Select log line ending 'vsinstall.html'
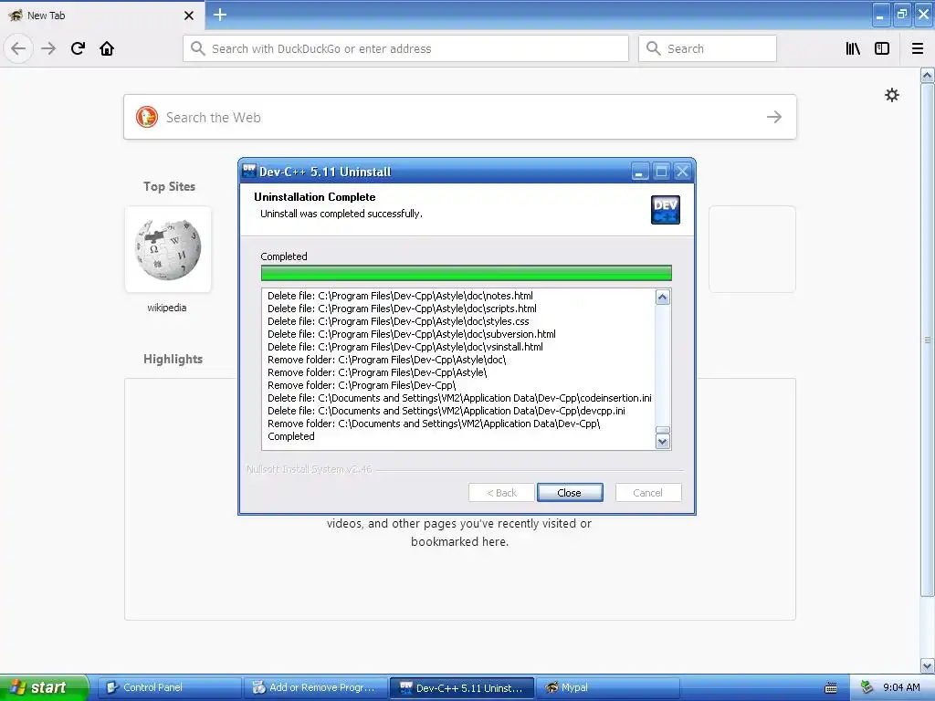The height and width of the screenshot is (701, 935). [x=405, y=347]
